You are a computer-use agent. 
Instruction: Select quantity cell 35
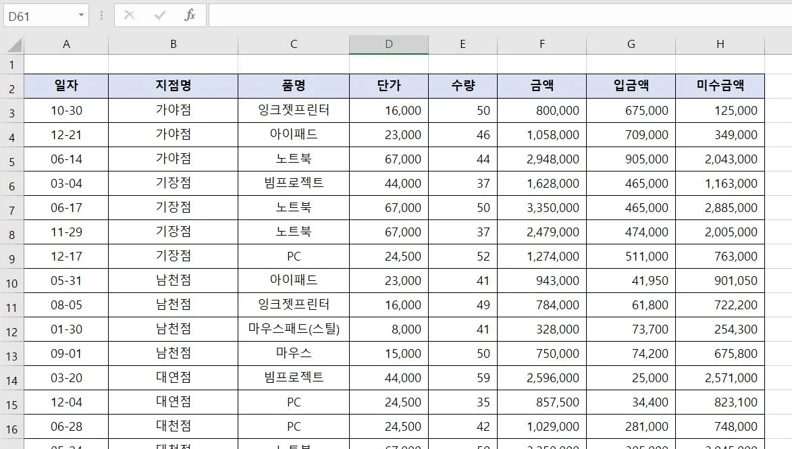(x=463, y=402)
